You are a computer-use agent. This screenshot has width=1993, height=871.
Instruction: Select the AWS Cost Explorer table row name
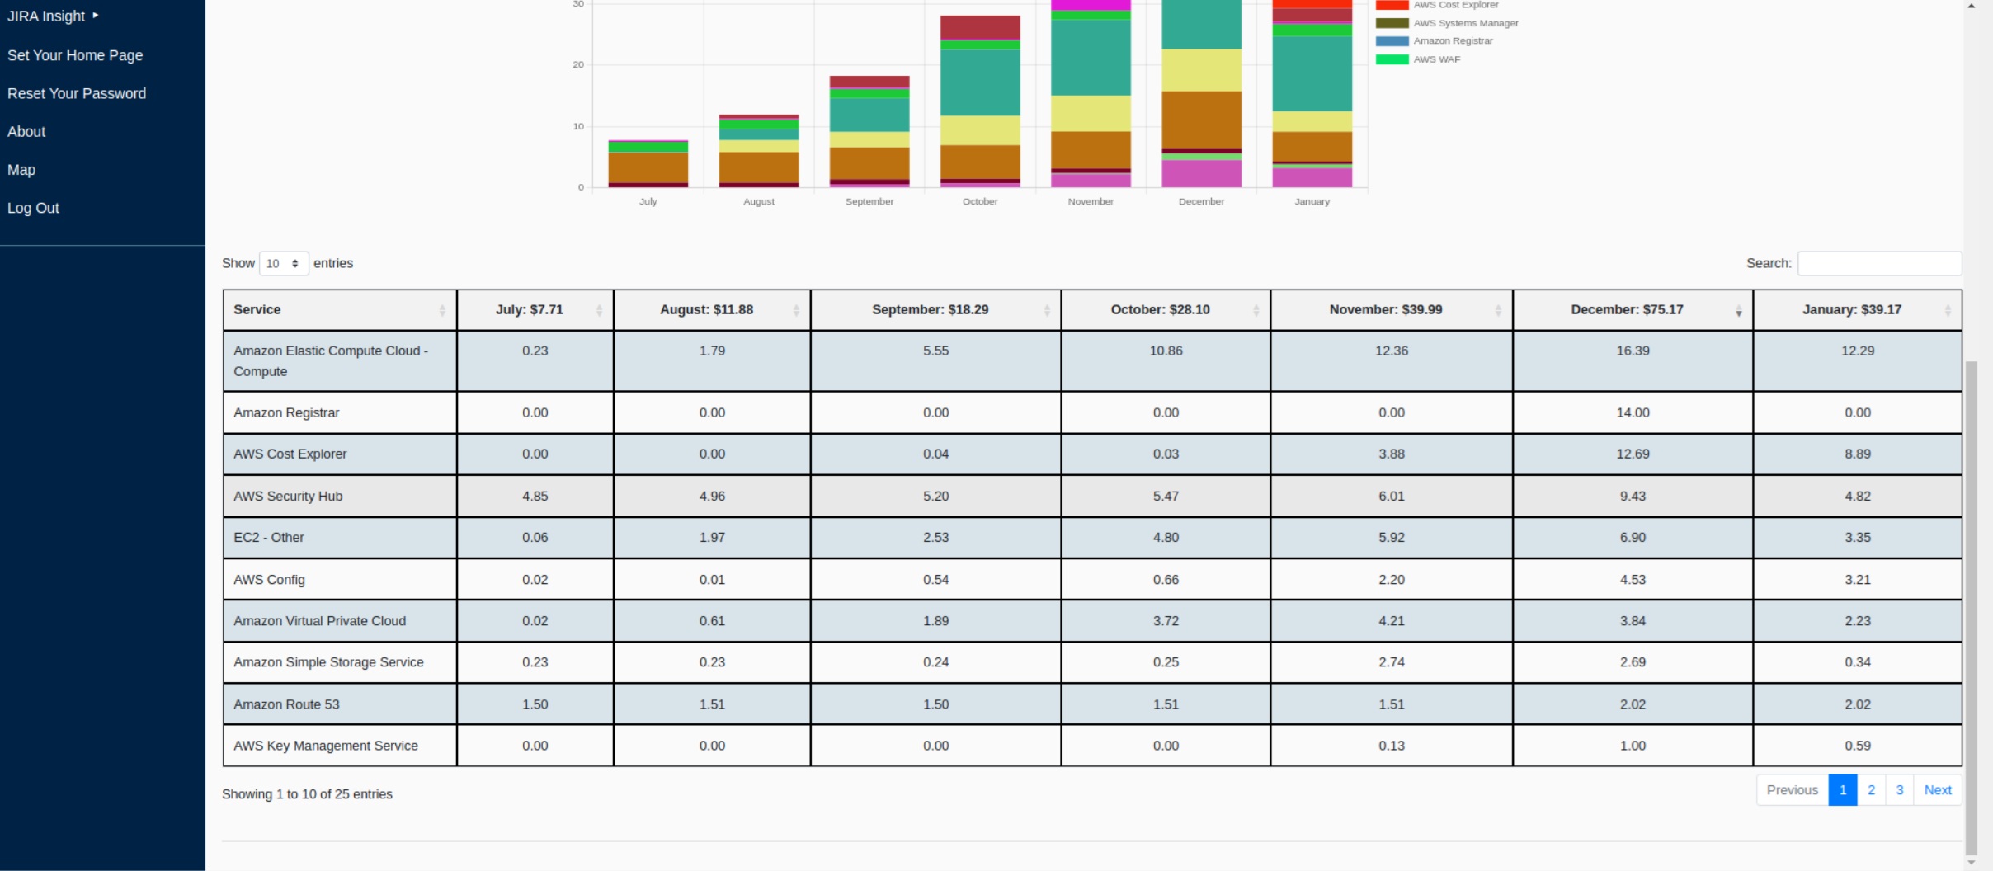[290, 454]
